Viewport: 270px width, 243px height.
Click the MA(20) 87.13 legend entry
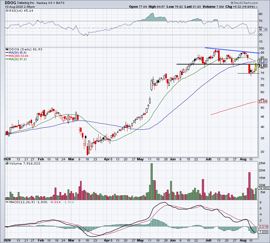click(16, 59)
